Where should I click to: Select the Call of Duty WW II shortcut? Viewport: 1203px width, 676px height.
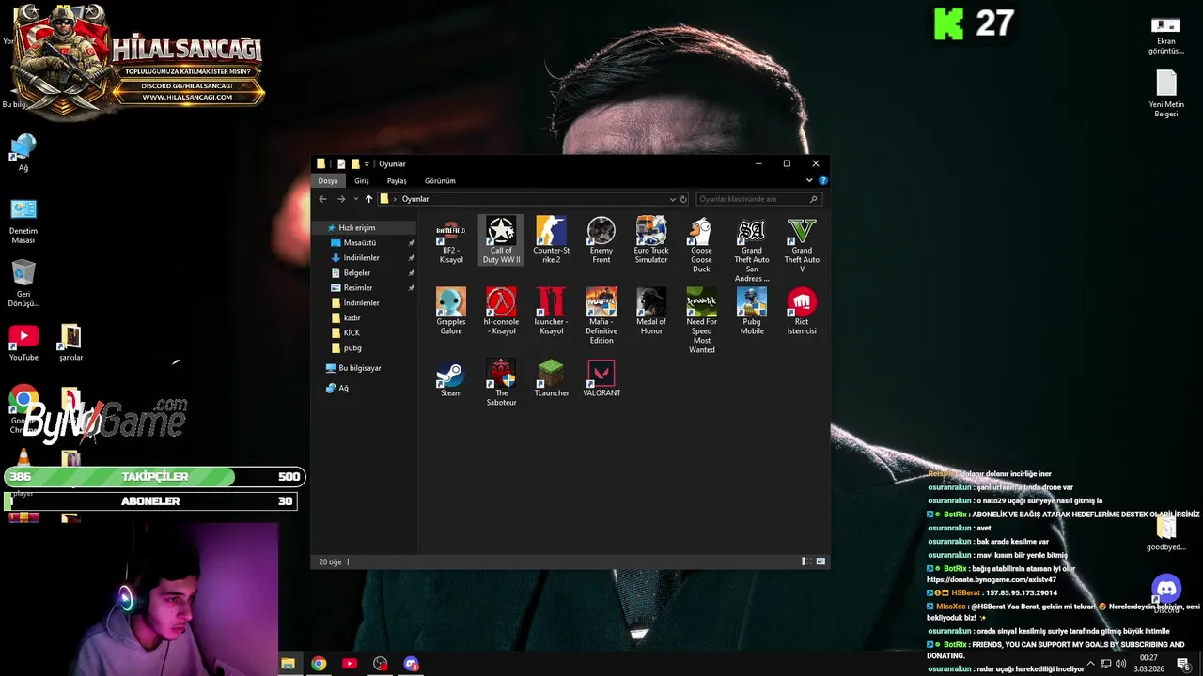[501, 240]
